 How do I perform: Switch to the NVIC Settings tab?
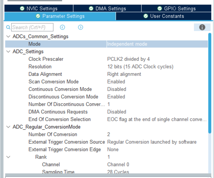pyautogui.click(x=38, y=8)
